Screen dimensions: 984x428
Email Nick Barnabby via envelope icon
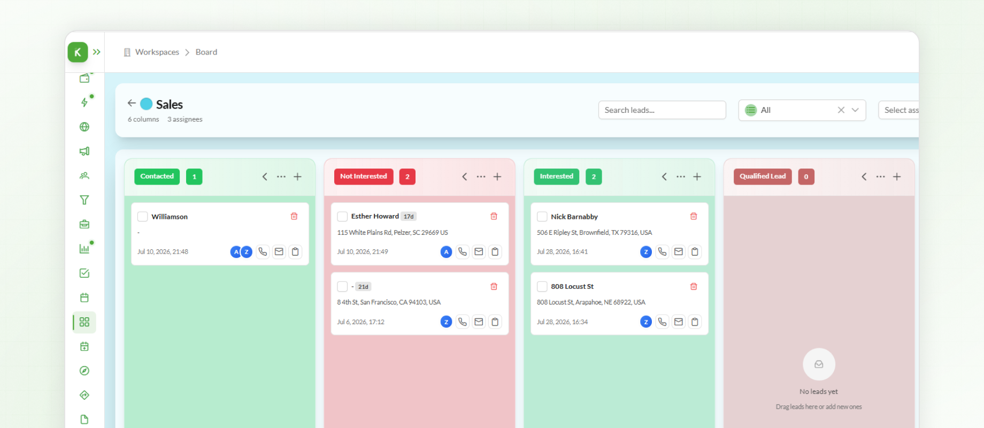coord(679,251)
